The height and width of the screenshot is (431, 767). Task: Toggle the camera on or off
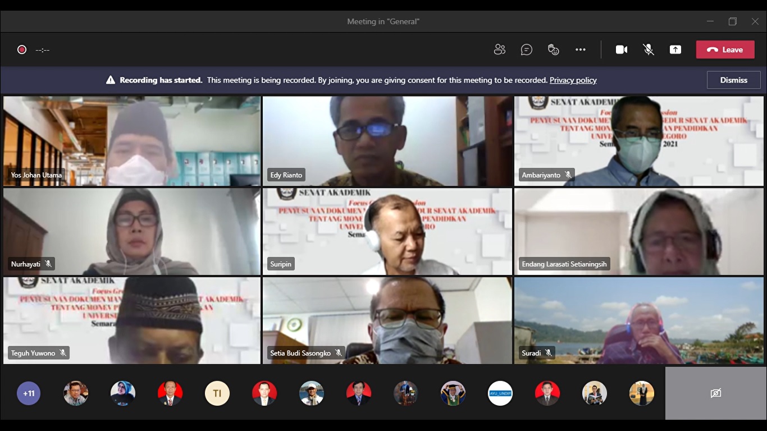pyautogui.click(x=622, y=49)
